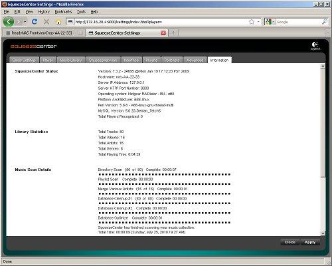The image size is (332, 266).
Task: Open the SqueezeNetwork tab
Action: [103, 60]
